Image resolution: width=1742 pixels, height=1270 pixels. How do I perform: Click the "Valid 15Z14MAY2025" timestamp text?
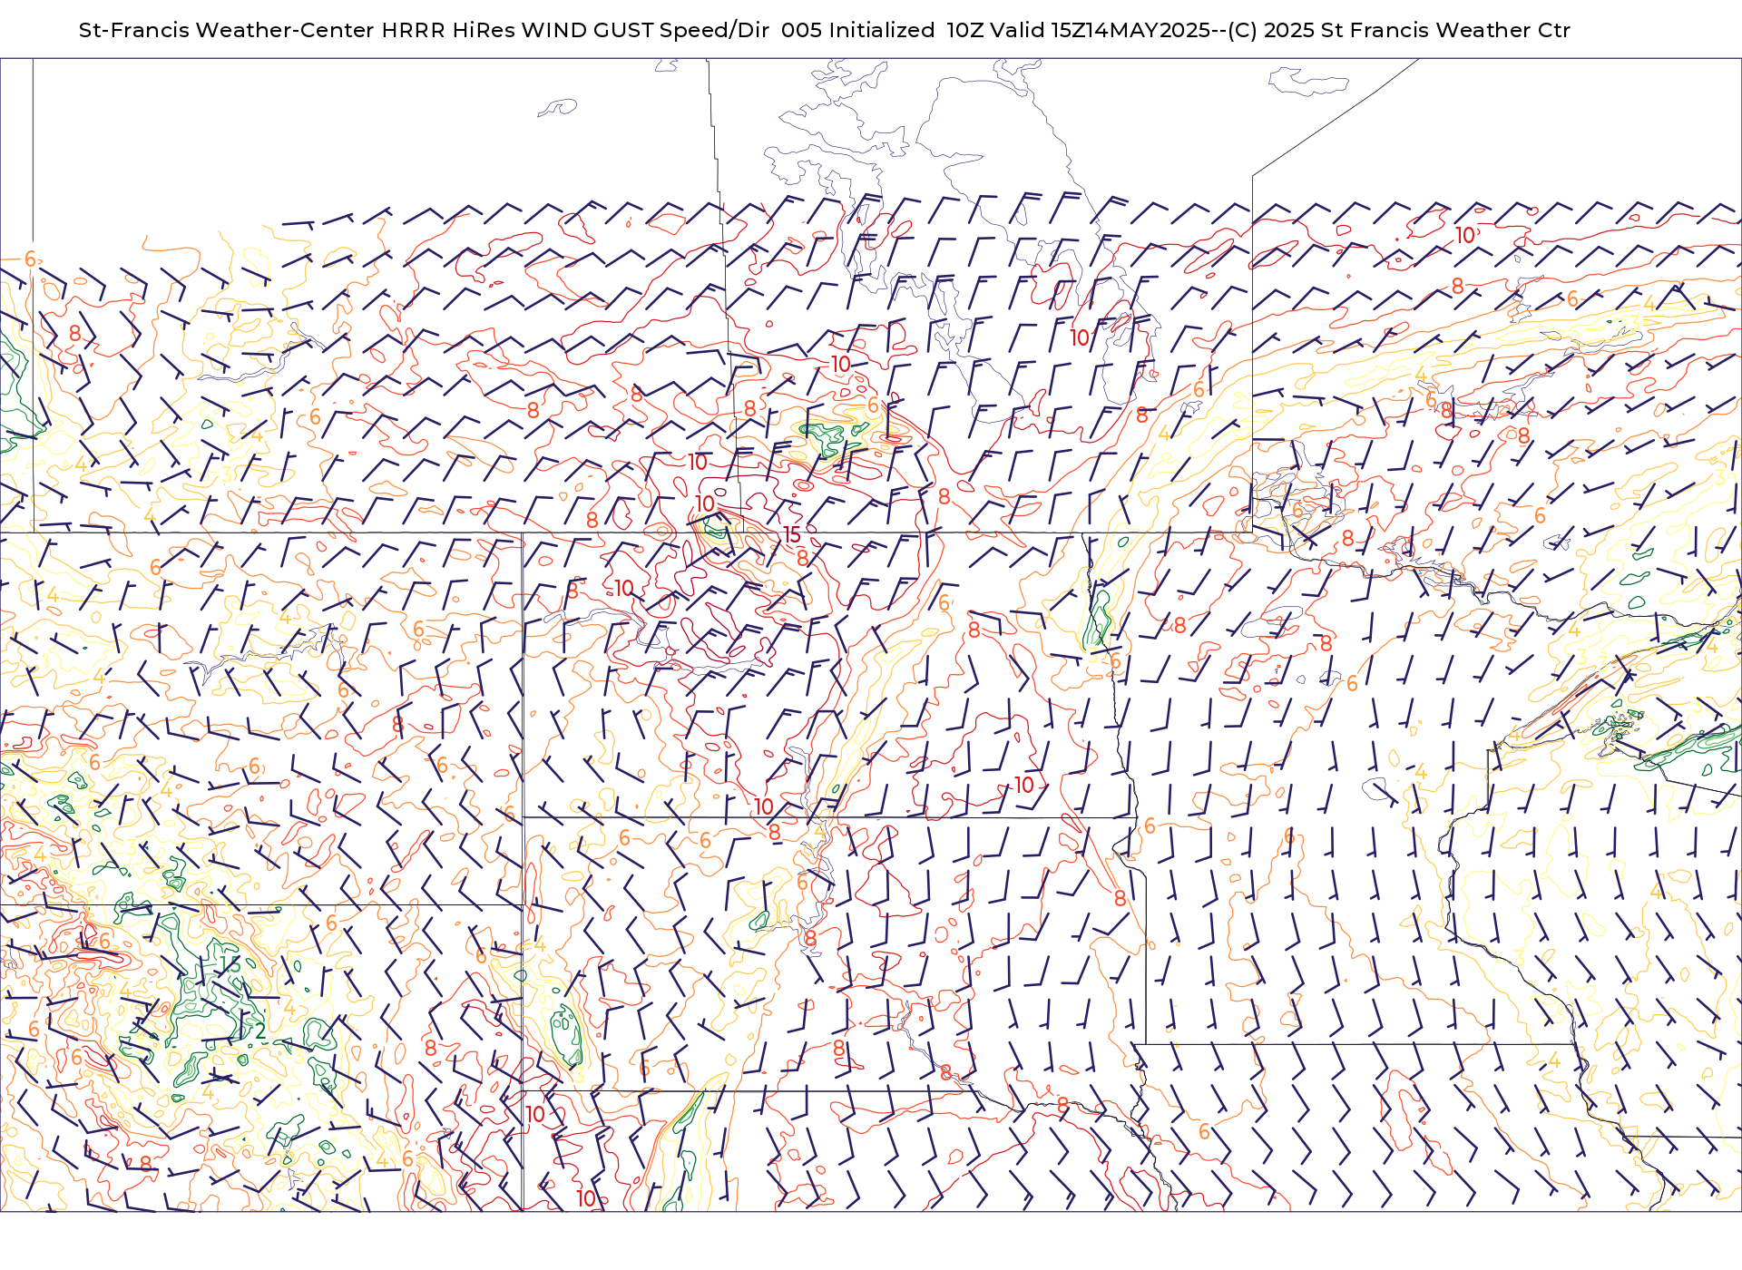[x=1100, y=30]
